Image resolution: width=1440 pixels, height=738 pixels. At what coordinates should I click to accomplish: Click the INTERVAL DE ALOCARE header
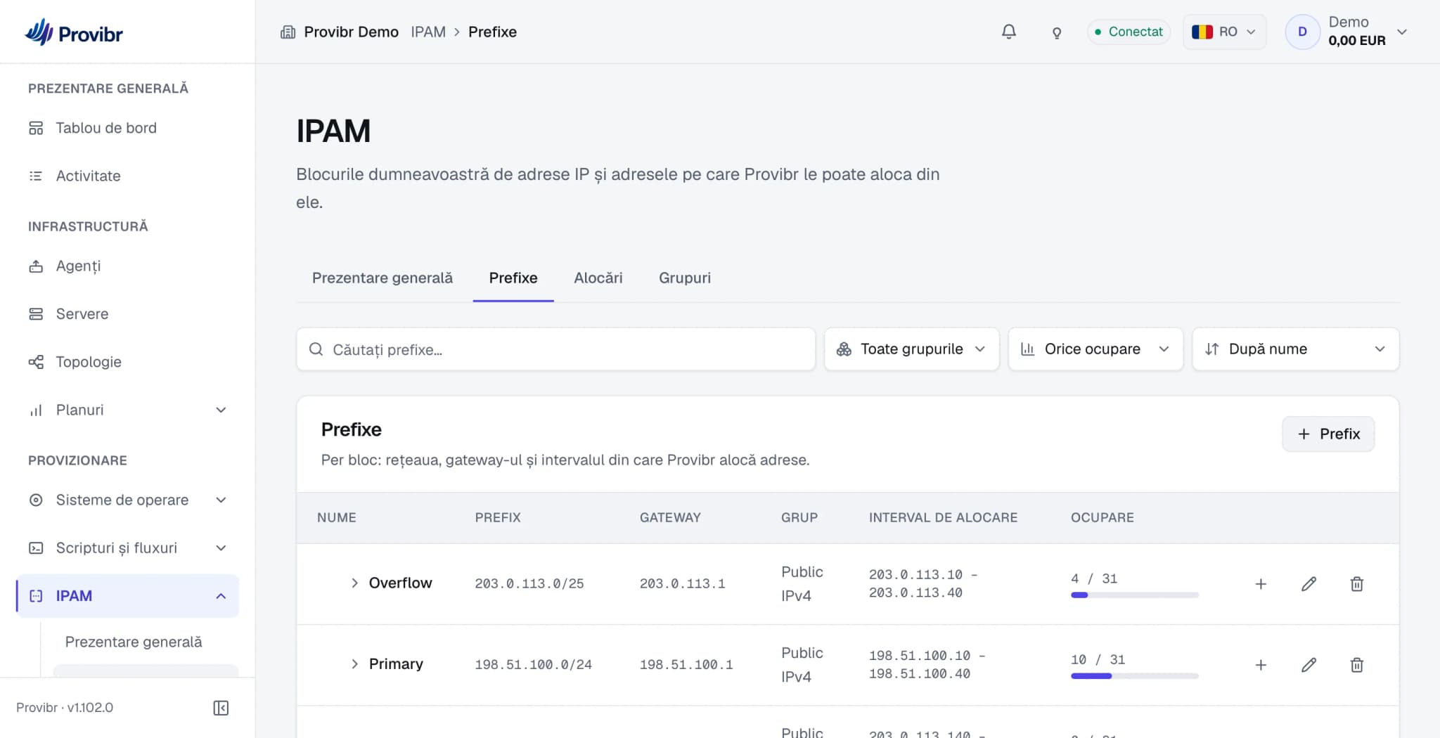[x=943, y=517]
